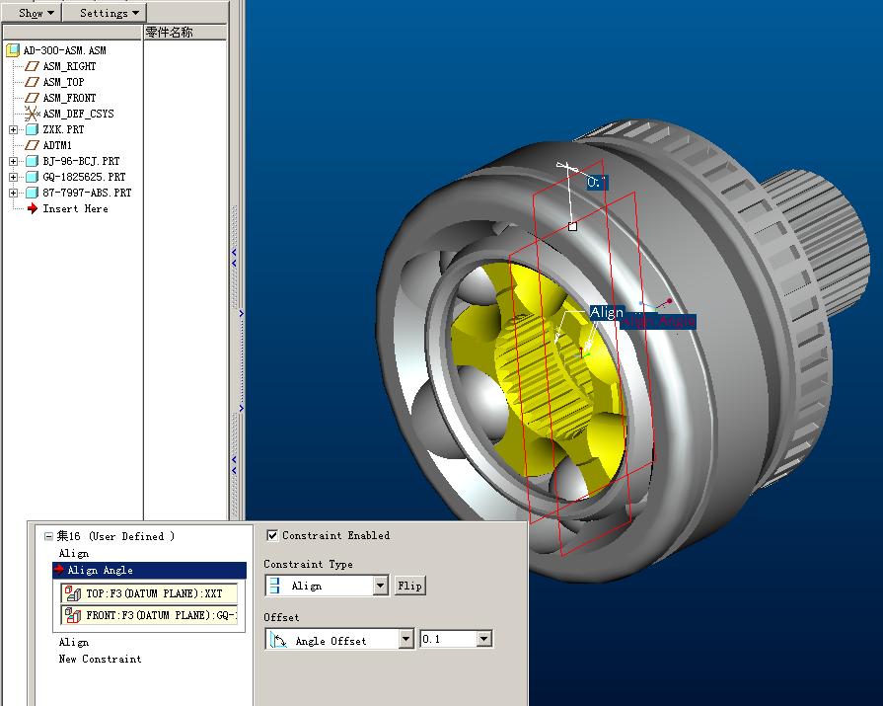Click the ZXK.PRT part icon
This screenshot has height=706, width=883.
(x=33, y=129)
